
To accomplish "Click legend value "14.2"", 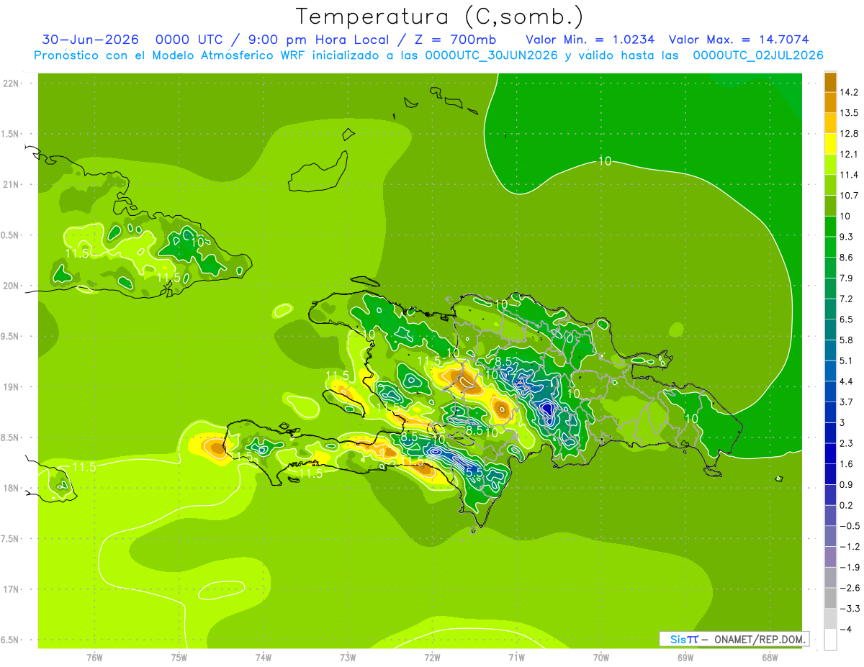I will tap(848, 92).
